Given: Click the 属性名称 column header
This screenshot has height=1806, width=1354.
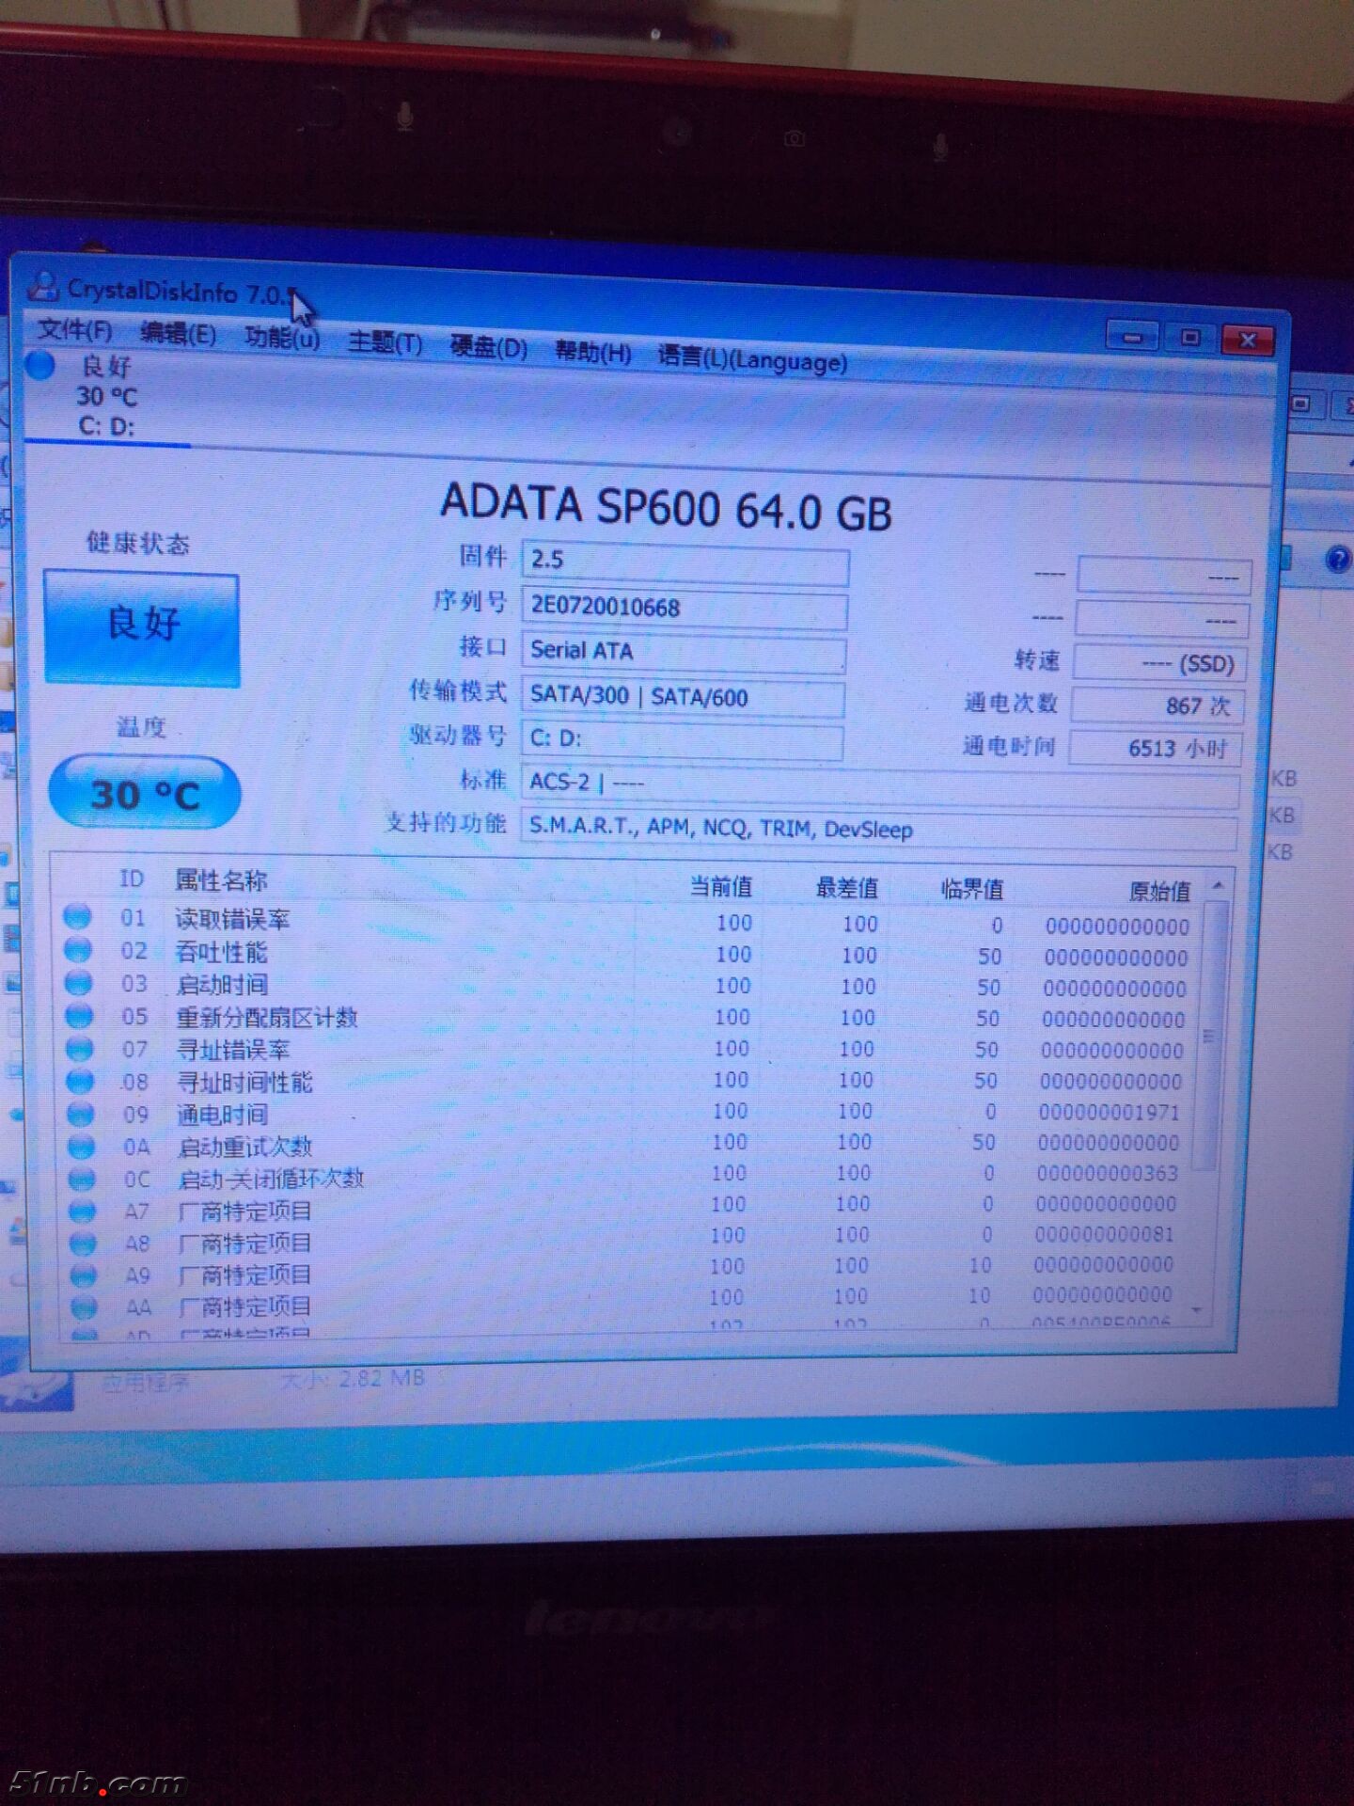Looking at the screenshot, I should pyautogui.click(x=221, y=880).
